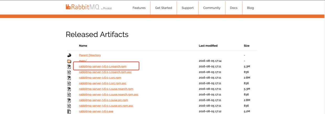Navigate to the Community page
This screenshot has width=325, height=114.
212,8
